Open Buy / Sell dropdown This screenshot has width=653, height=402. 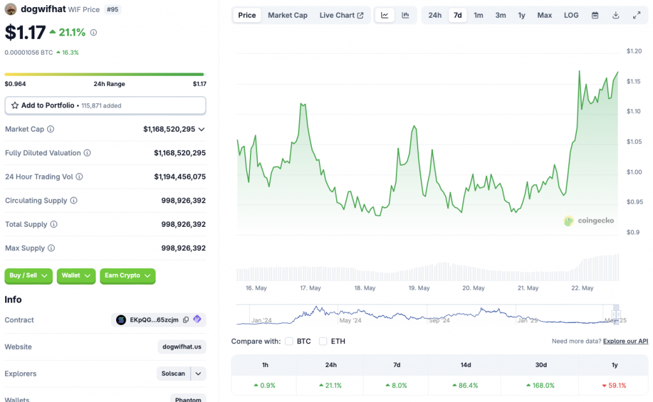coord(28,275)
